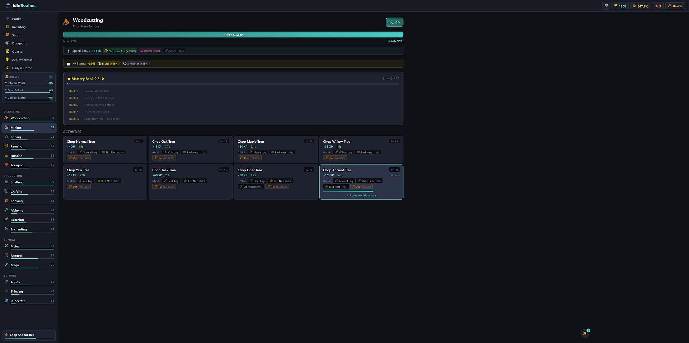This screenshot has height=343, width=689.
Task: Click the silver trophy icon in top bar
Action: 606,6
